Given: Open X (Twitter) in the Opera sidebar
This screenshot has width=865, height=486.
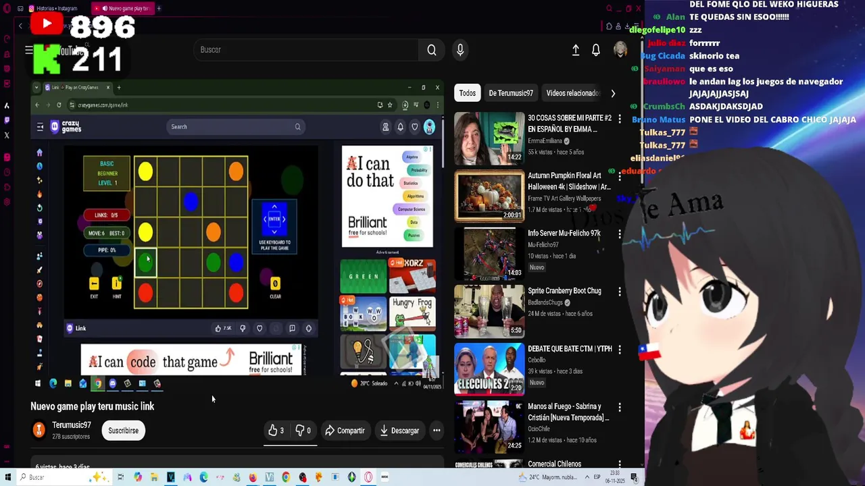Looking at the screenshot, I should click(x=7, y=135).
